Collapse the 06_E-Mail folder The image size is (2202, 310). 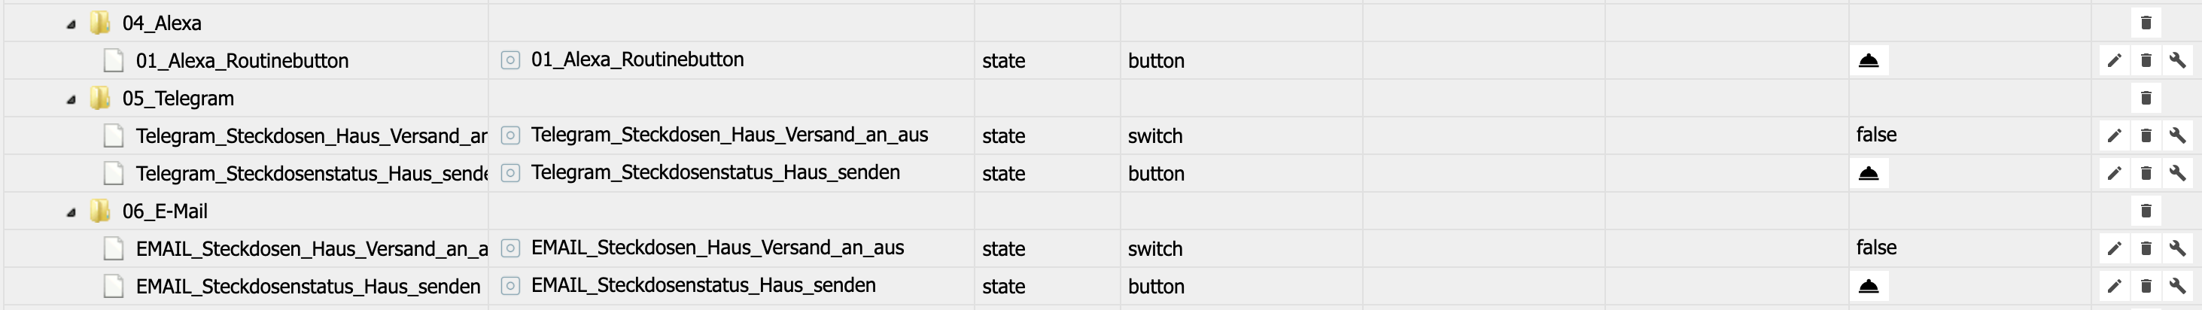tap(71, 211)
